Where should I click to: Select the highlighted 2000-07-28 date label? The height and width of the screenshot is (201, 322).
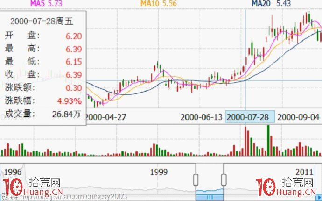(x=250, y=117)
